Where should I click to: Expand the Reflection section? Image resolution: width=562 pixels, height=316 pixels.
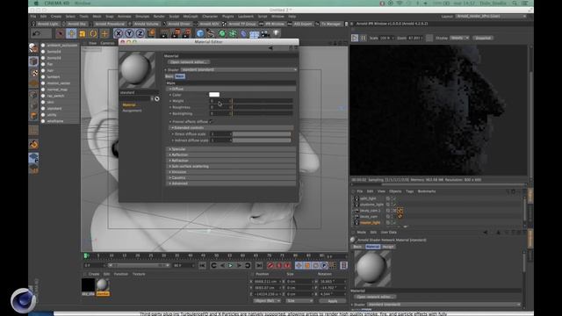coord(232,154)
